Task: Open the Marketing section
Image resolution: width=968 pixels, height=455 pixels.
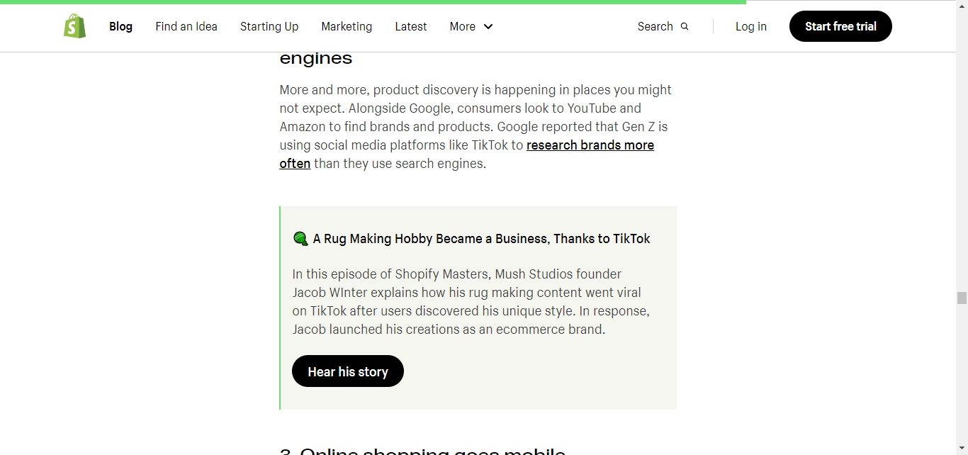Action: [x=347, y=26]
